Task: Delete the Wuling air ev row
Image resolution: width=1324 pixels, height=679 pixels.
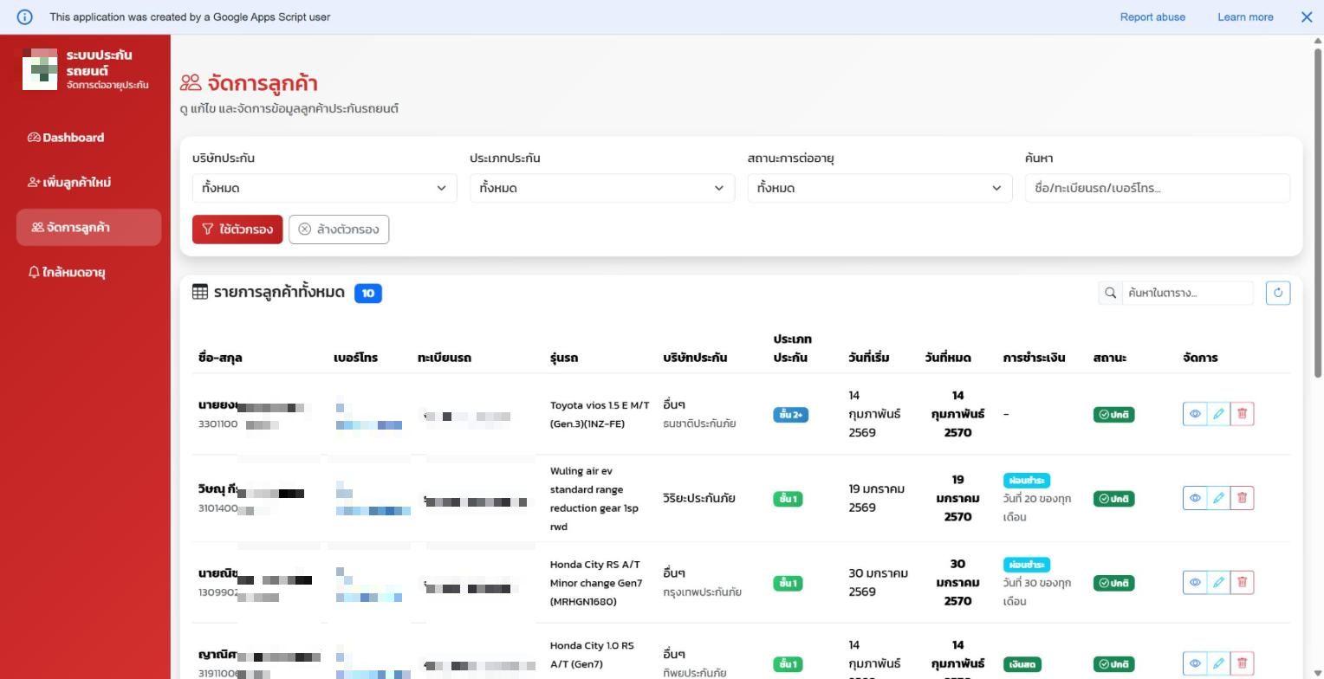Action: tap(1242, 498)
